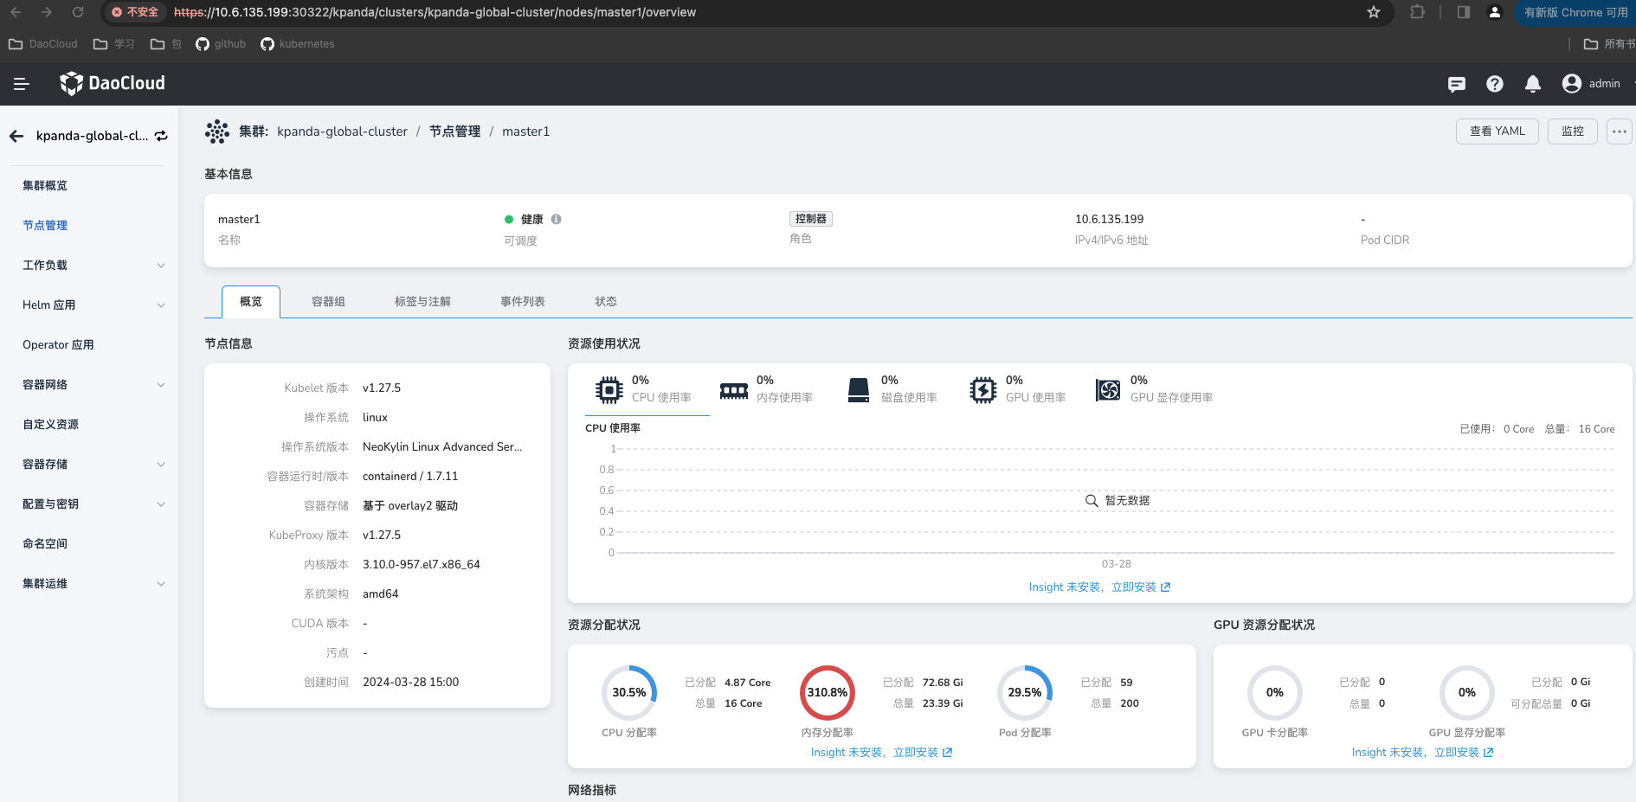1636x802 pixels.
Task: Select the 内存使用率 metric icon
Action: (733, 389)
